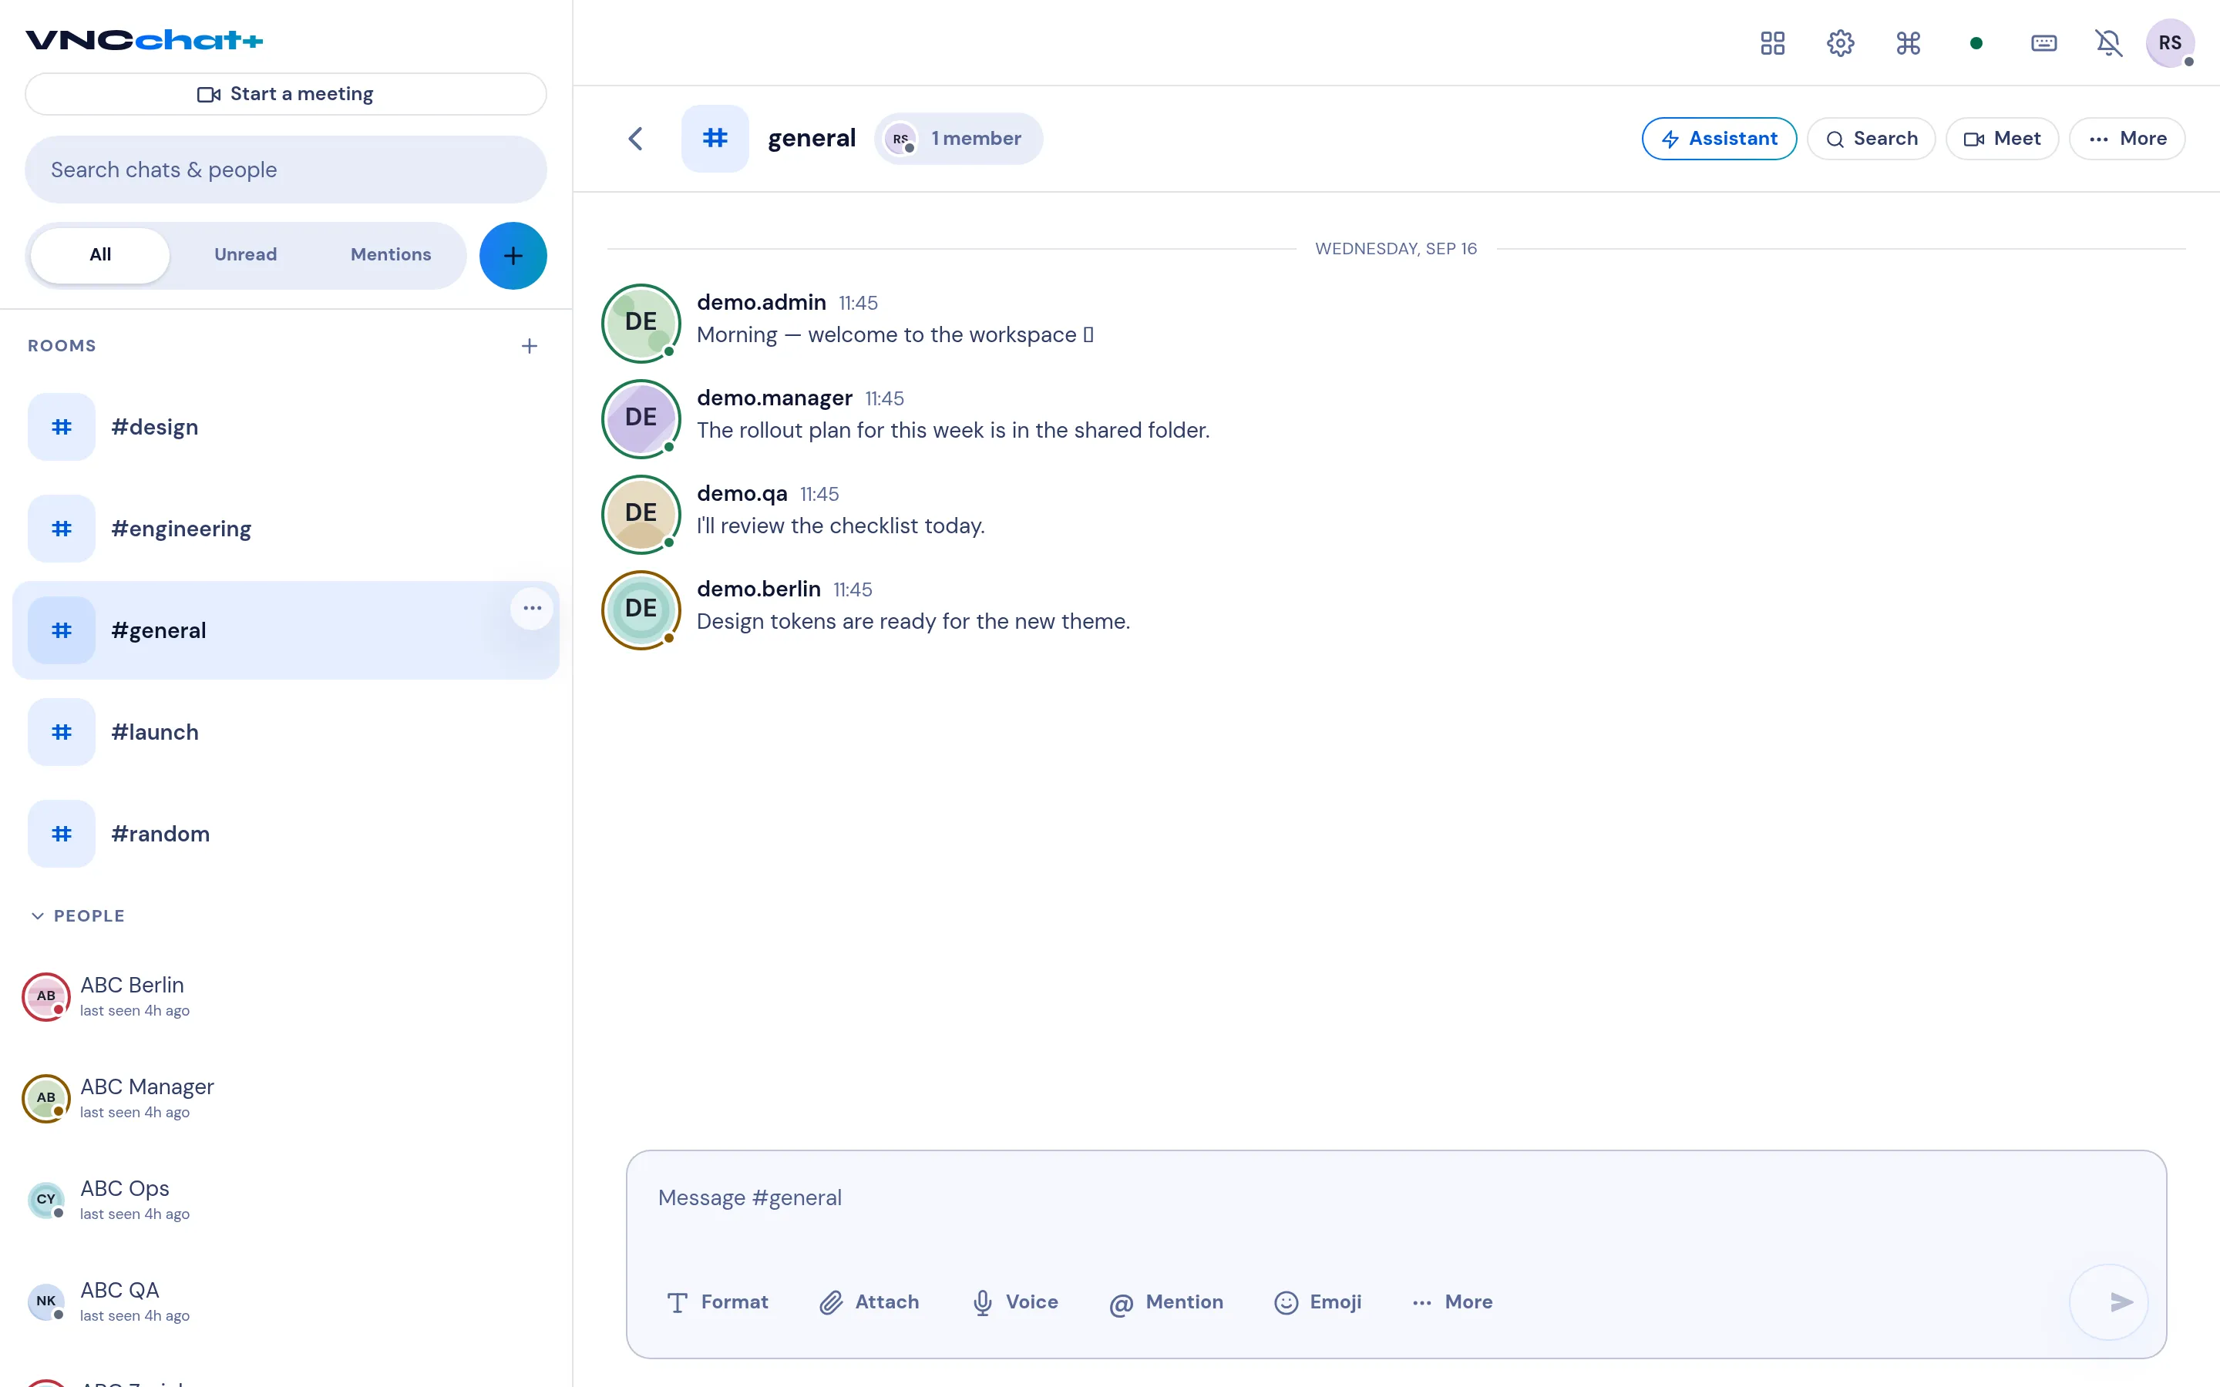Click the green online status dot
2220x1387 pixels.
(1976, 43)
